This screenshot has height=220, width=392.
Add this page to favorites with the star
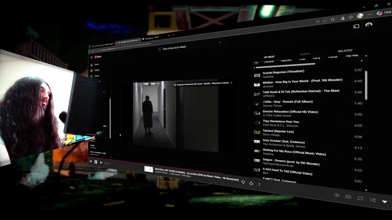324,20
